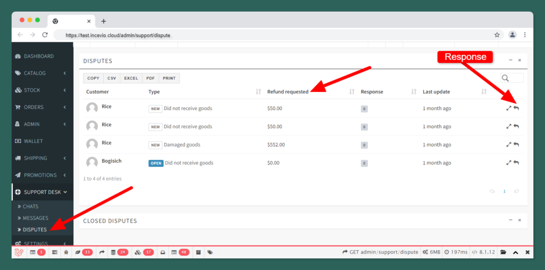Click expand icon for Damaged goods dispute
Viewport: 545px width, 270px height.
(509, 145)
